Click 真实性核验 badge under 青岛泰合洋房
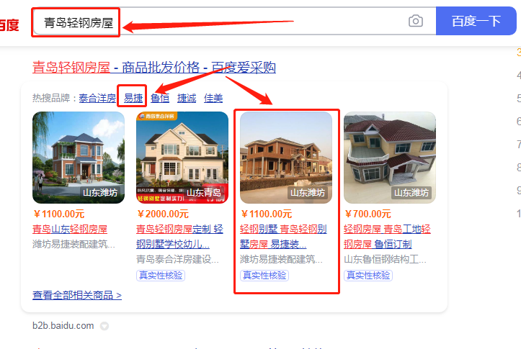521x349 pixels. point(161,276)
